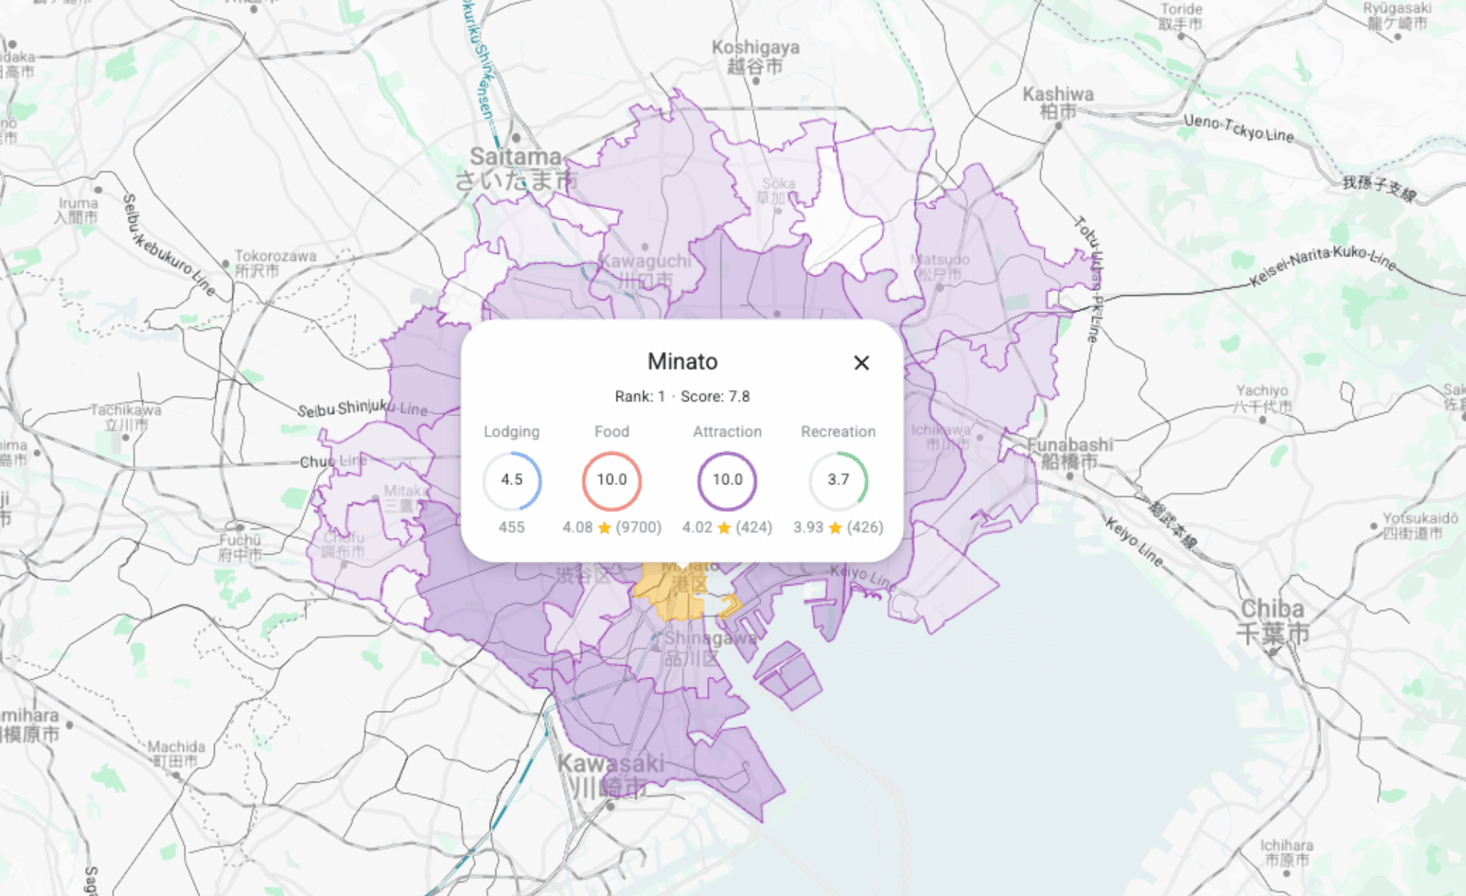
Task: Click the Rank: 1 label
Action: pos(639,396)
